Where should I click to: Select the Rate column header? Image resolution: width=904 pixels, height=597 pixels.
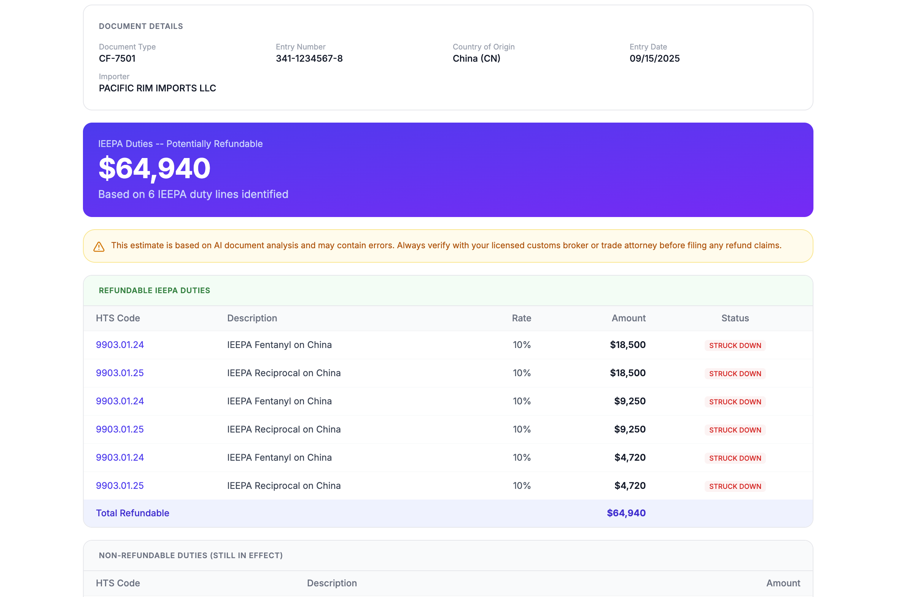coord(521,318)
